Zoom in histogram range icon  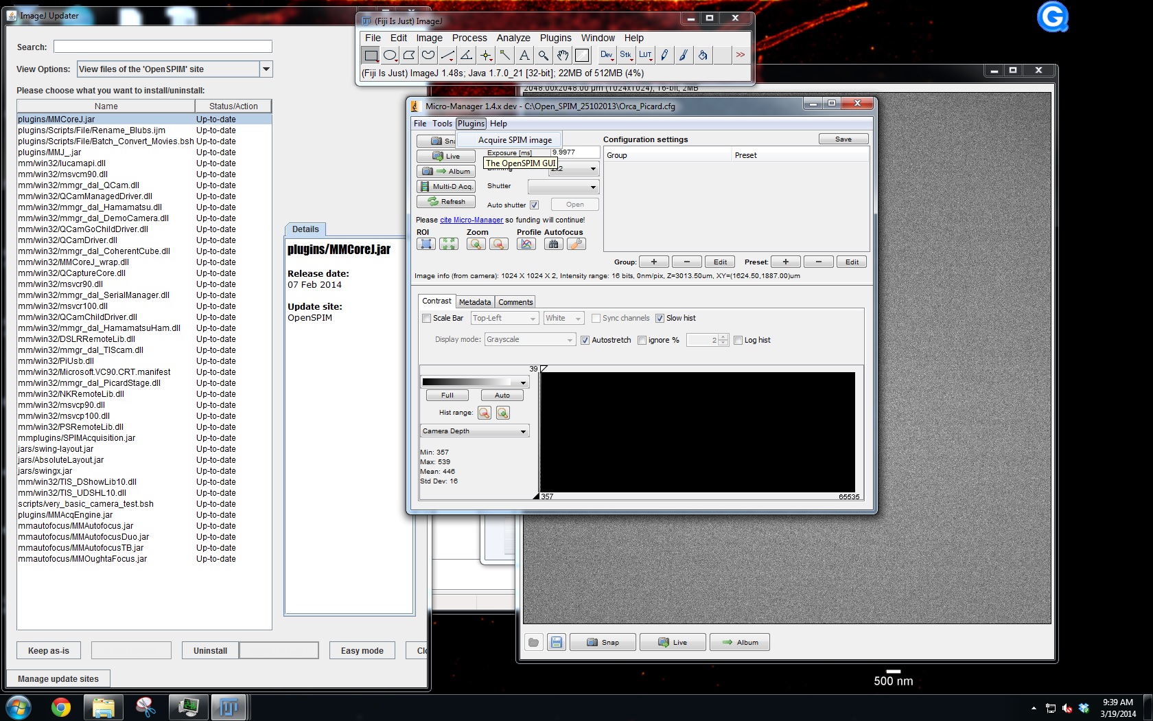(503, 413)
